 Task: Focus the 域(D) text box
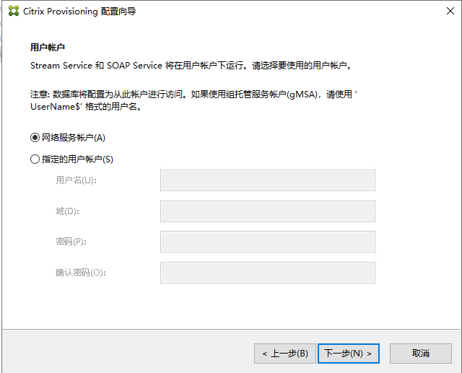click(x=267, y=211)
